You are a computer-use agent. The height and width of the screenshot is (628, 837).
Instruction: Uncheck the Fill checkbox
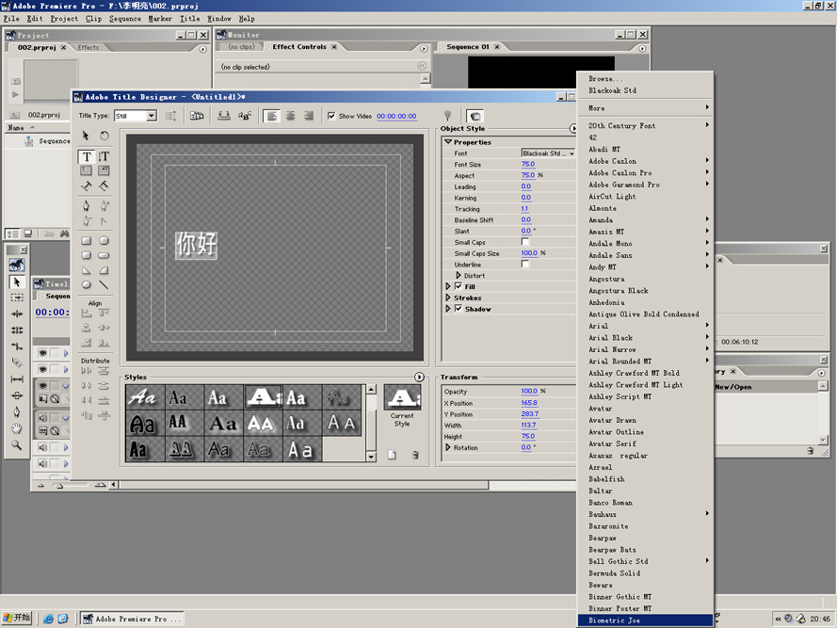point(458,286)
